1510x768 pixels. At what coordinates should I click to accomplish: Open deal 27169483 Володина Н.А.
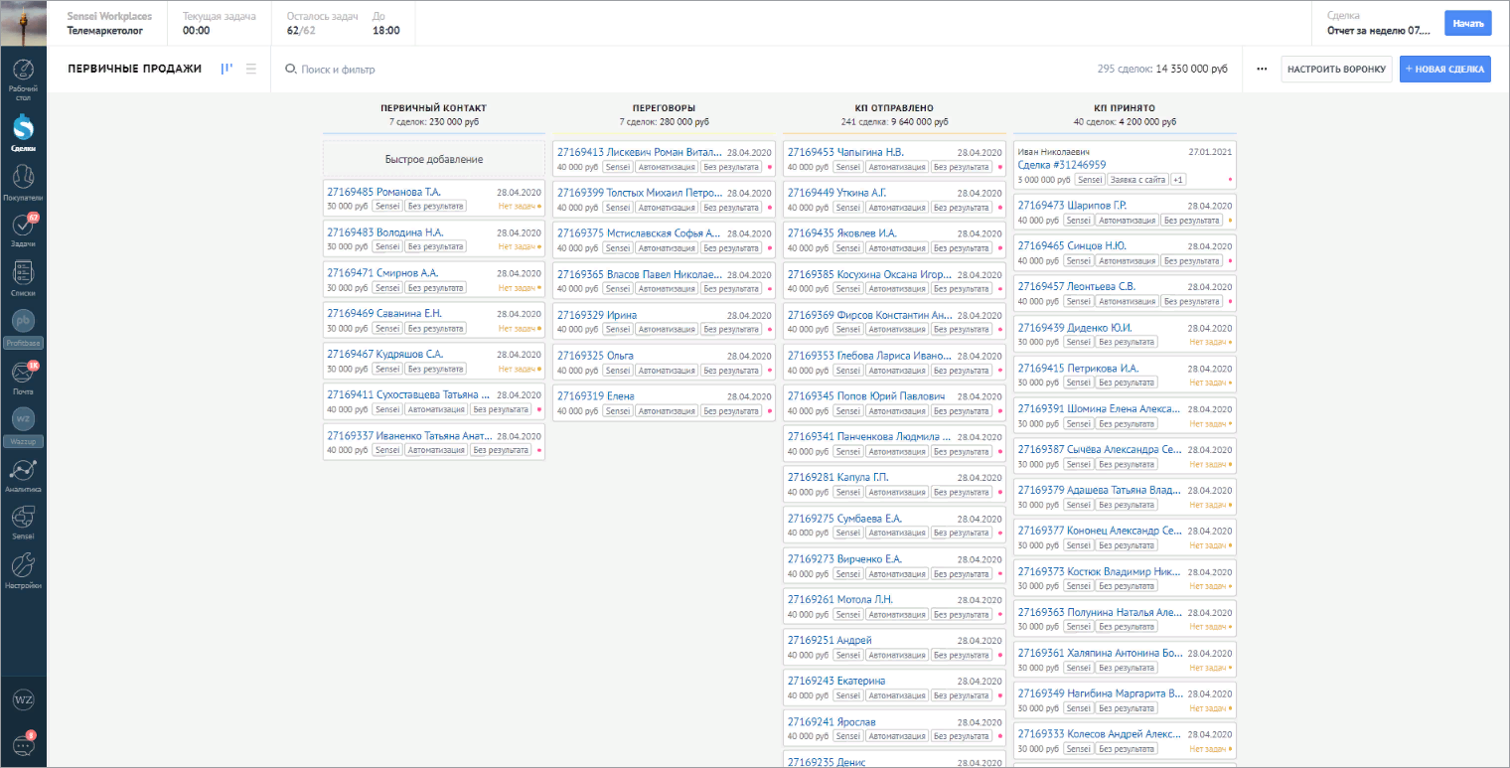click(x=384, y=232)
